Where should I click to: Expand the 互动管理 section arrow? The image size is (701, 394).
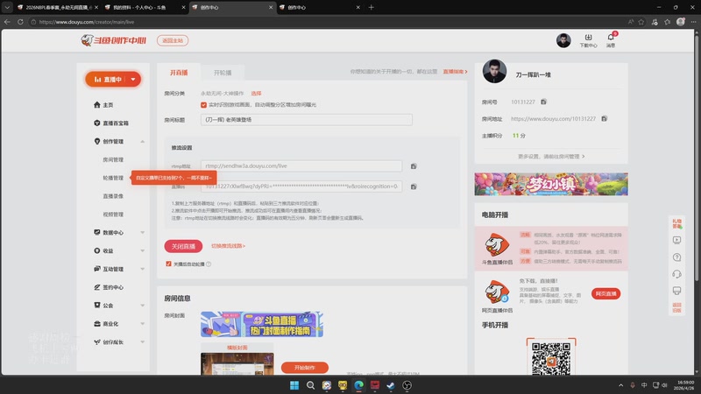point(143,270)
